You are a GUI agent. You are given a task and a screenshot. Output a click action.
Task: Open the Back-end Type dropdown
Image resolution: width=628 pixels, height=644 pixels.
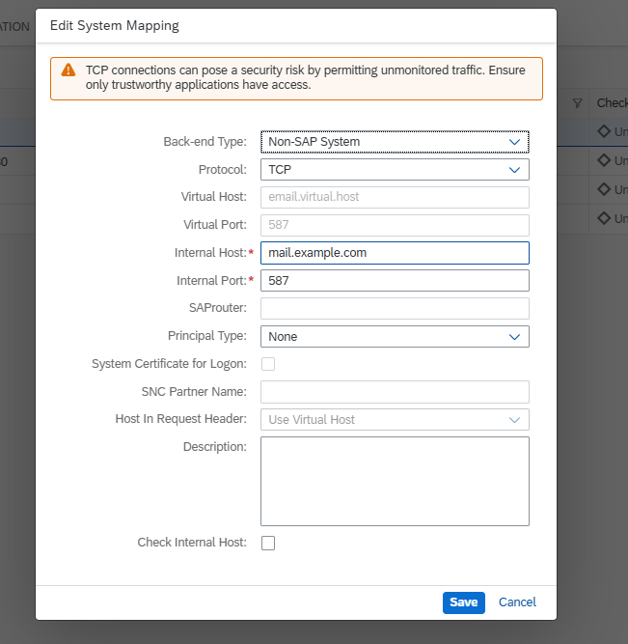(395, 142)
